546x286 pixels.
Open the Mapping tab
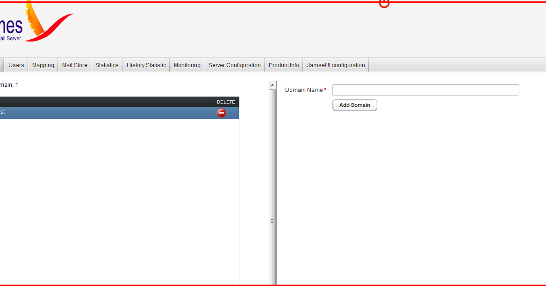43,65
